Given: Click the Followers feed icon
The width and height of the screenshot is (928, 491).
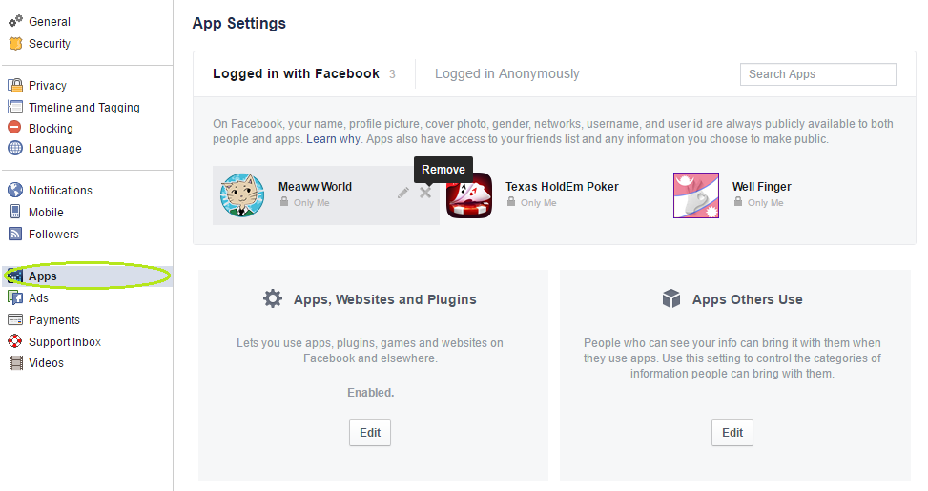Looking at the screenshot, I should (15, 234).
